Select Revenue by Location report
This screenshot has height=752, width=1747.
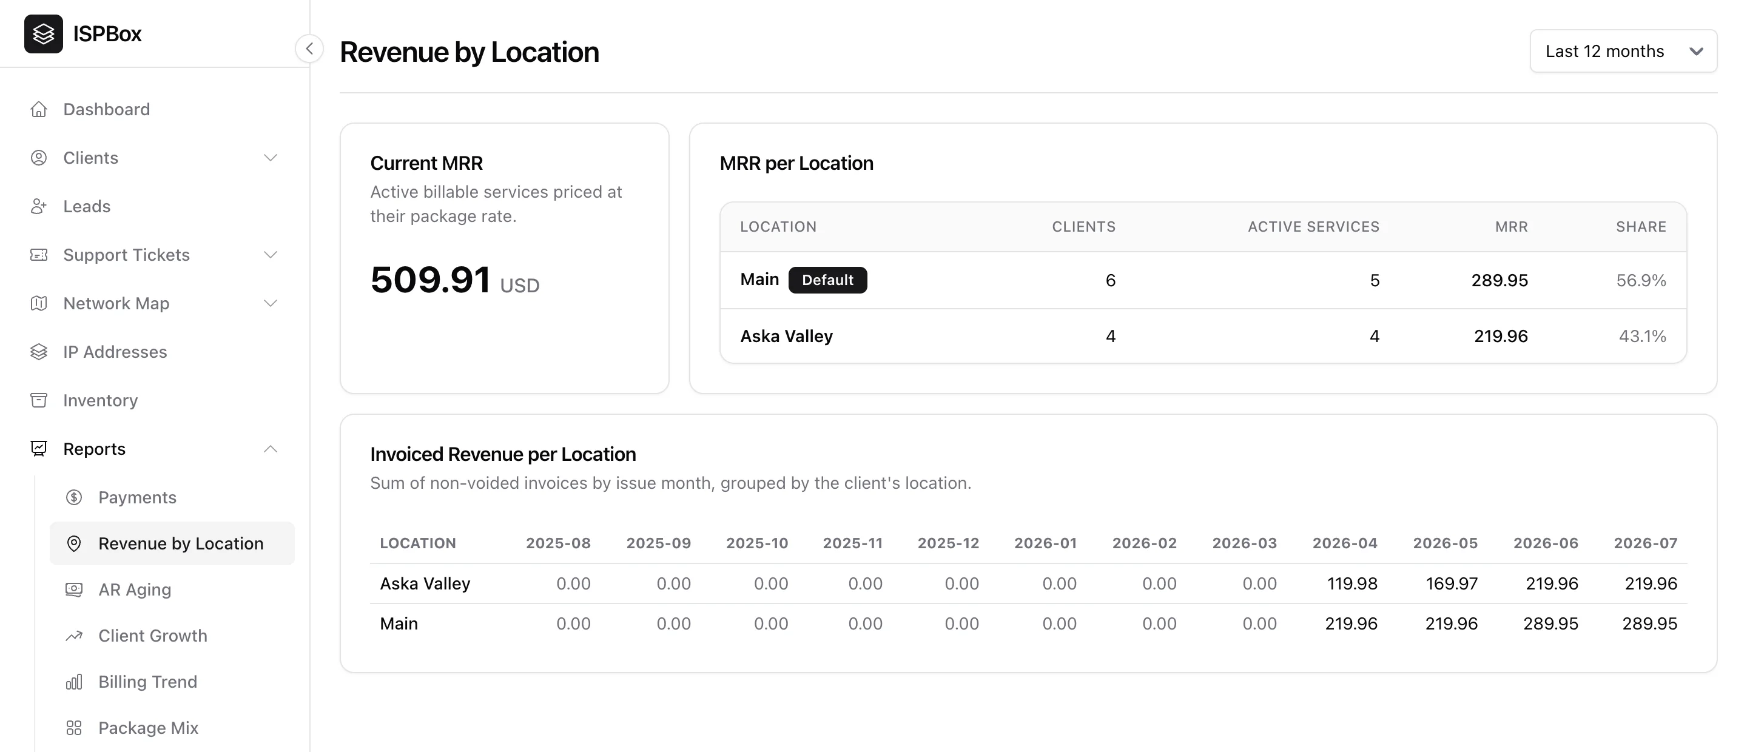point(172,543)
